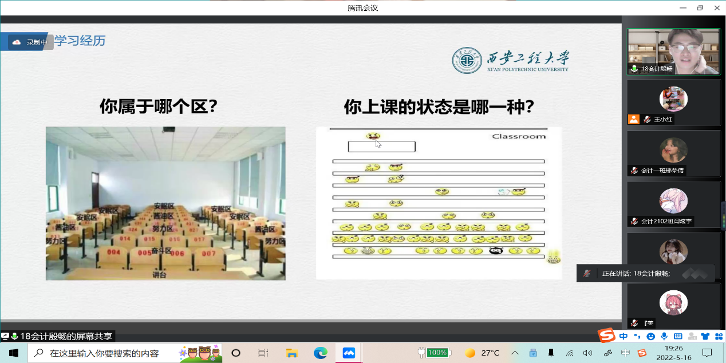Toggle the Sogou voice input microphone
The width and height of the screenshot is (726, 363).
pos(664,337)
